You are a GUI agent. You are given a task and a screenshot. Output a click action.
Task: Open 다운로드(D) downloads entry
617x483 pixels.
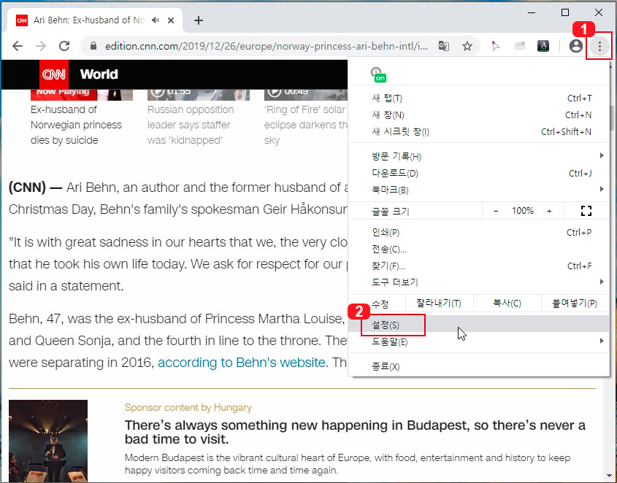pyautogui.click(x=479, y=173)
